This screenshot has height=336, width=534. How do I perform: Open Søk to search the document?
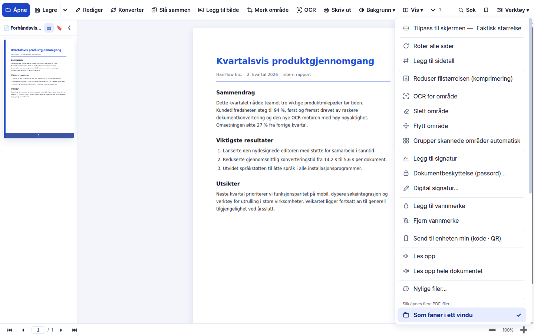(467, 10)
